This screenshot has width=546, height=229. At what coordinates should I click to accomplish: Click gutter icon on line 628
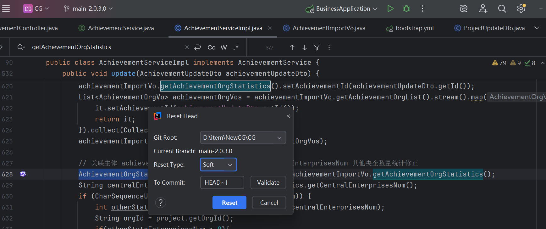pos(23,174)
